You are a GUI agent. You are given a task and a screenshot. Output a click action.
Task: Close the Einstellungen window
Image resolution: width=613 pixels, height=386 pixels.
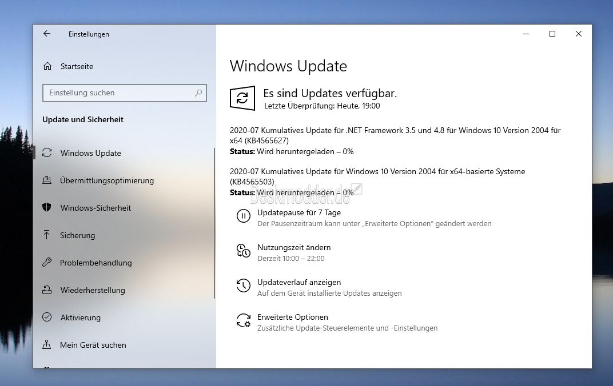[579, 34]
